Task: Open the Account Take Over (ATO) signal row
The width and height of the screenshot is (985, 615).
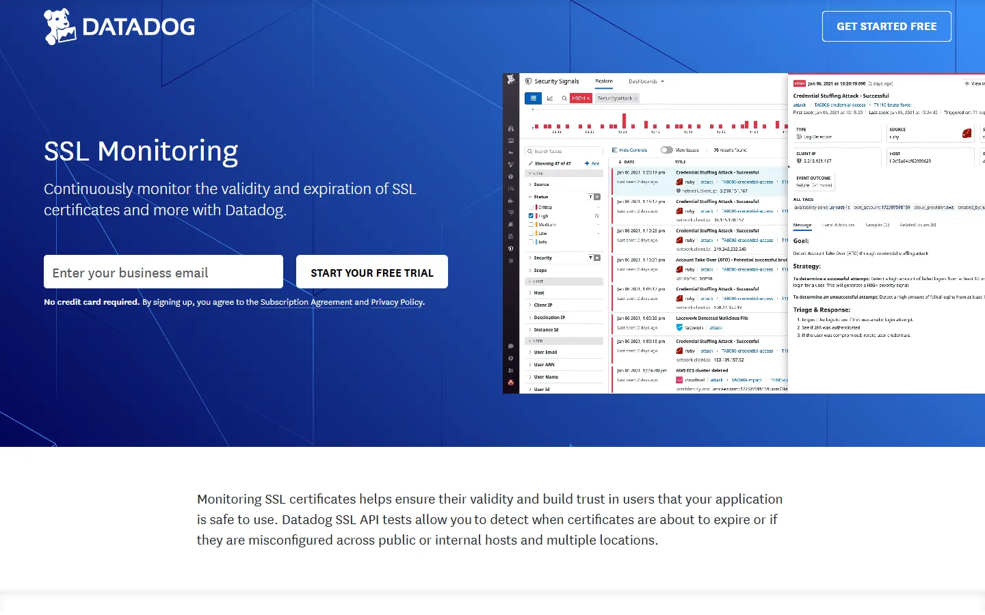Action: click(x=700, y=269)
